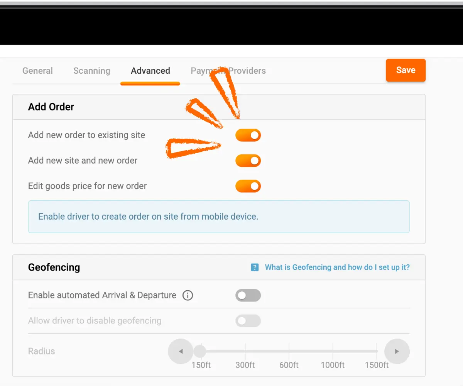Image resolution: width=463 pixels, height=386 pixels.
Task: Click the radius decrease left arrow
Action: point(181,351)
